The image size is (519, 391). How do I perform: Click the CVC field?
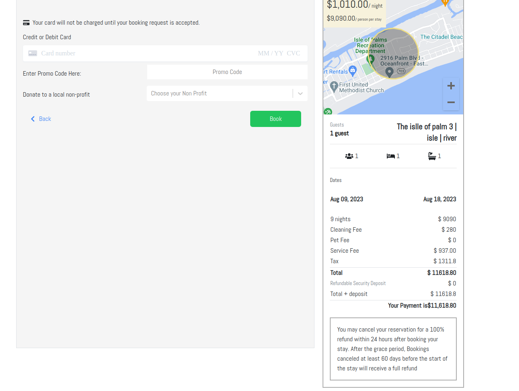tap(293, 53)
